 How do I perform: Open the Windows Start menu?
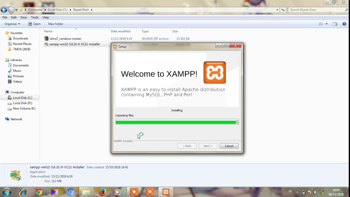pos(7,192)
